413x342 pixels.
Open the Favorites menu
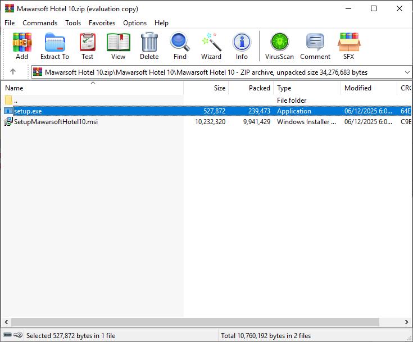coord(102,23)
